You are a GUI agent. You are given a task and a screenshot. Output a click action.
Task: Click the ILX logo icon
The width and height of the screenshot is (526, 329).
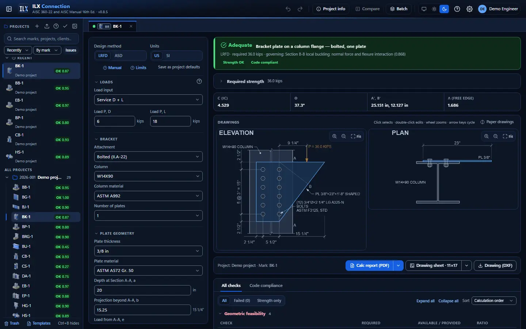[24, 9]
